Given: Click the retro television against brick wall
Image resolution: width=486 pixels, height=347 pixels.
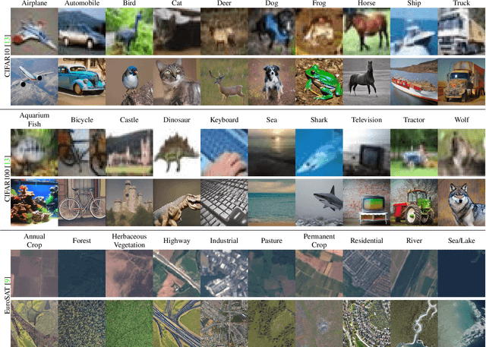Looking at the screenshot, I should pos(367,202).
